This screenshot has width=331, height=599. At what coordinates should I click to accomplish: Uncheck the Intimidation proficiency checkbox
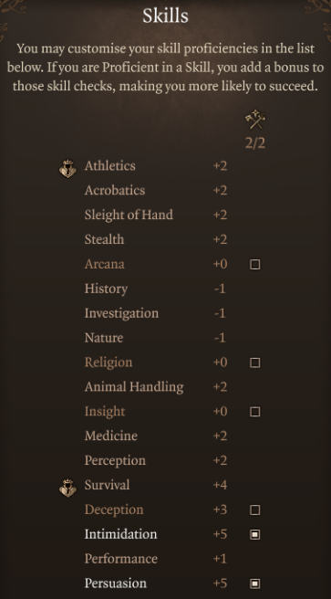(255, 534)
